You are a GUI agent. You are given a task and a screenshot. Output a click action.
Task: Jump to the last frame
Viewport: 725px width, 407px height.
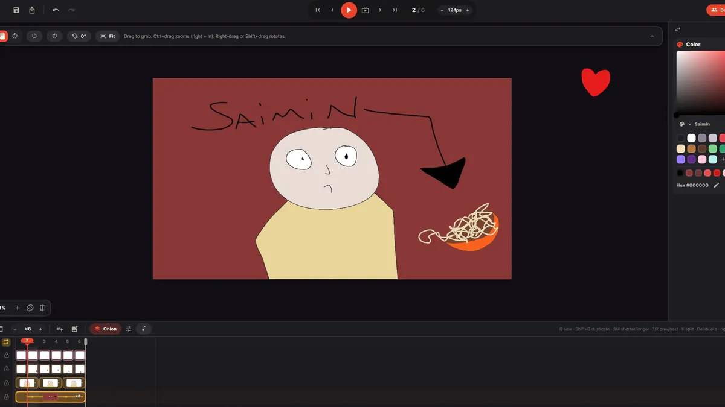[x=395, y=10]
